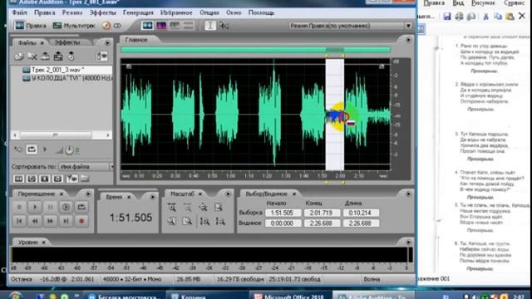
Task: Open the Выбор/Видимое panel options arrow menu
Action: pyautogui.click(x=408, y=194)
